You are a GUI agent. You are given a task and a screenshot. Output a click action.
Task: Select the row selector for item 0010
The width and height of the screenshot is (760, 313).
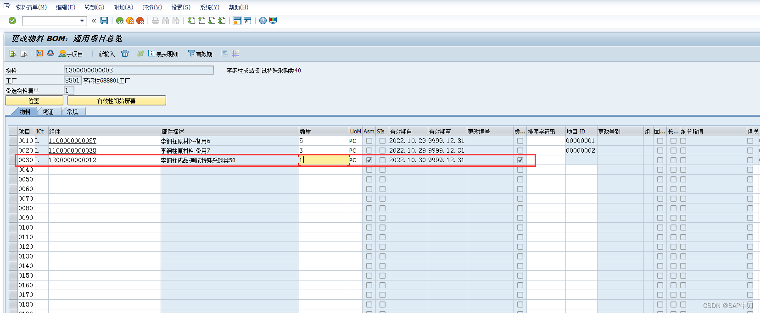tap(13, 141)
